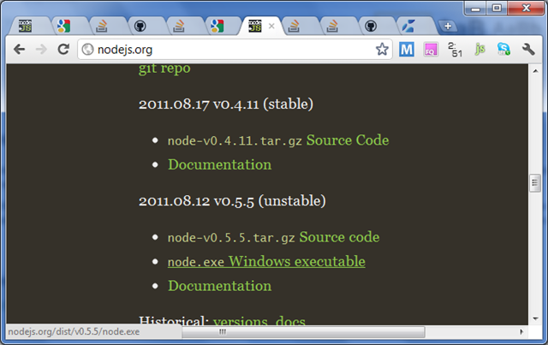This screenshot has height=345, width=548.
Task: Open the blue M extension icon
Action: [x=407, y=50]
